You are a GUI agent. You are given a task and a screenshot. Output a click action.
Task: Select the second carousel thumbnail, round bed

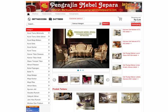75,80
